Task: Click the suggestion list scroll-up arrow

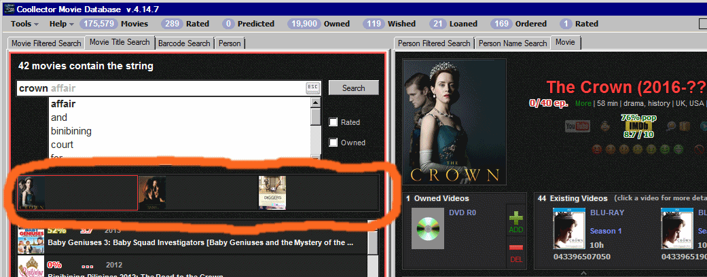Action: click(316, 103)
